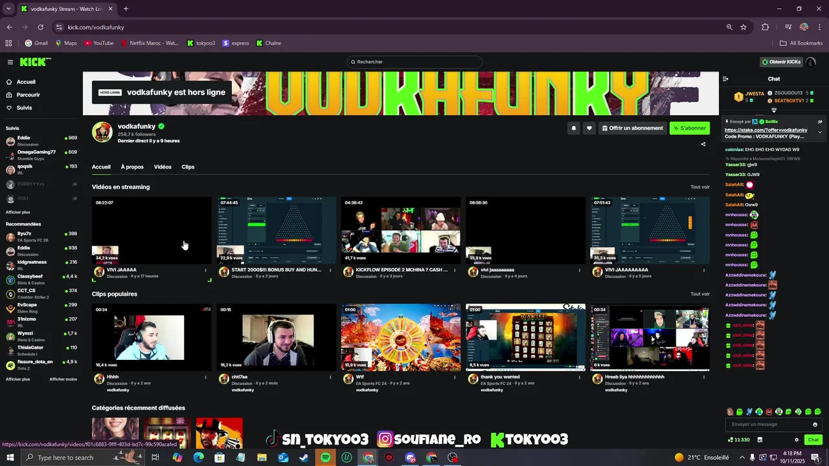Open the user profile avatar menu
The image size is (829, 466).
coord(811,62)
